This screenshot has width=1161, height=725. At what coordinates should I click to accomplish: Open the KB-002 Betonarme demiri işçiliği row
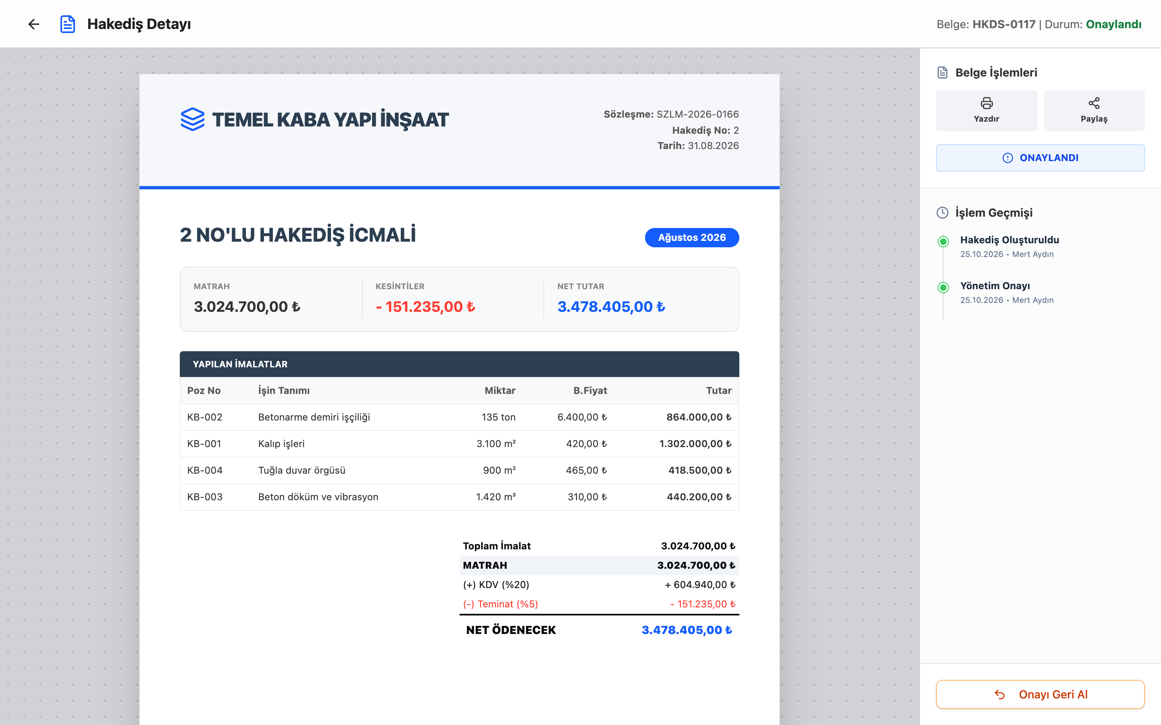(459, 417)
